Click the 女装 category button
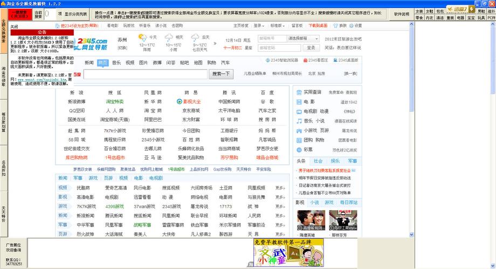This screenshot has height=269, width=496. 419,11
